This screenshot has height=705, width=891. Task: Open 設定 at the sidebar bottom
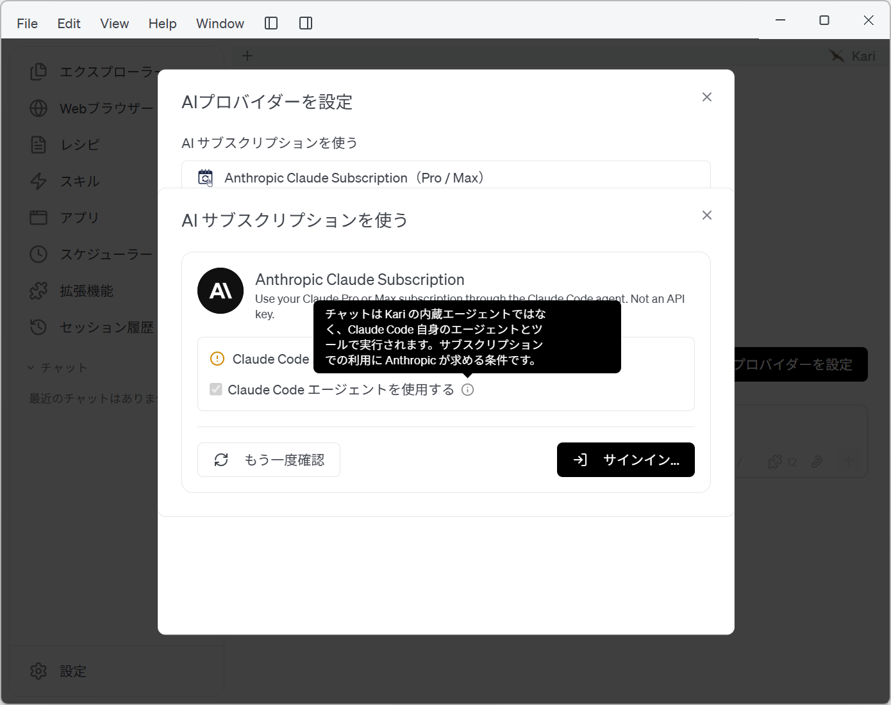point(58,671)
